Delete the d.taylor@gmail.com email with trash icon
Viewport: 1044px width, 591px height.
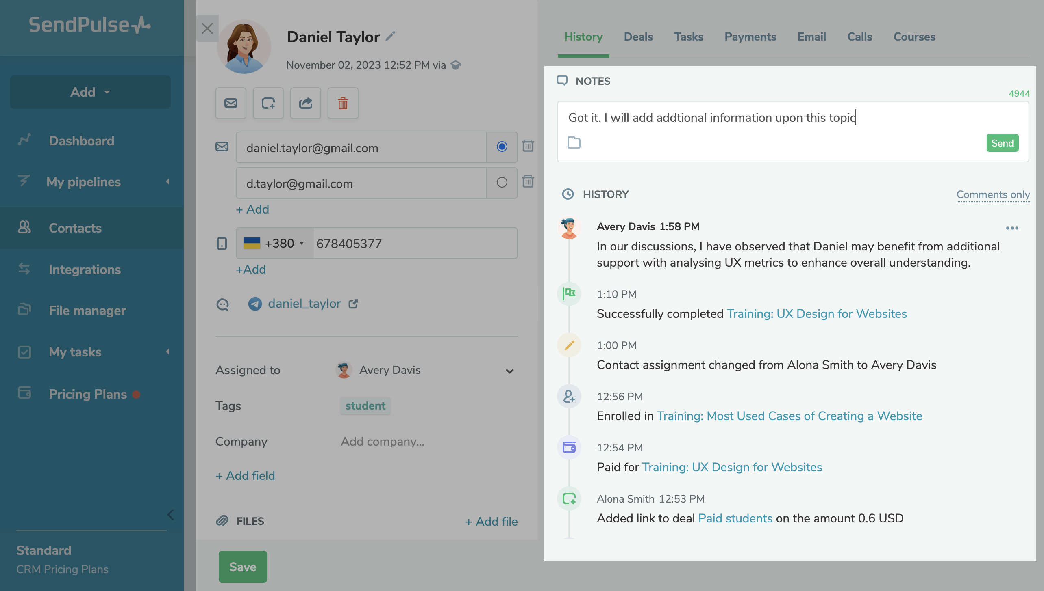coord(528,181)
